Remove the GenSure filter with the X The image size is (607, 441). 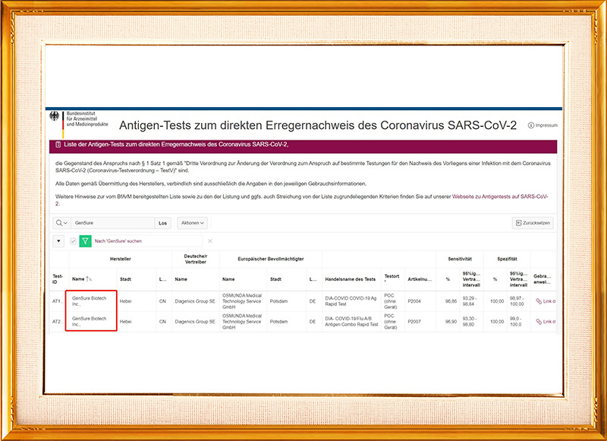click(210, 241)
